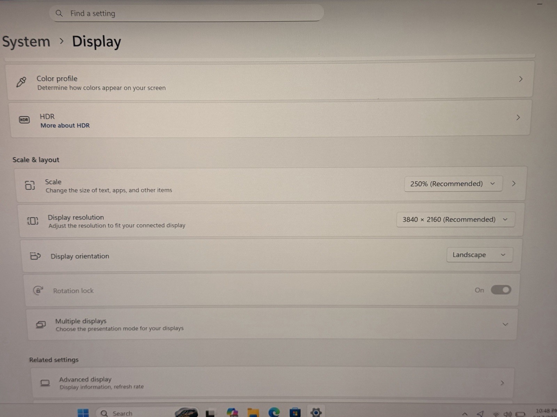
Task: Open Microsoft Store from the taskbar
Action: [x=295, y=412]
